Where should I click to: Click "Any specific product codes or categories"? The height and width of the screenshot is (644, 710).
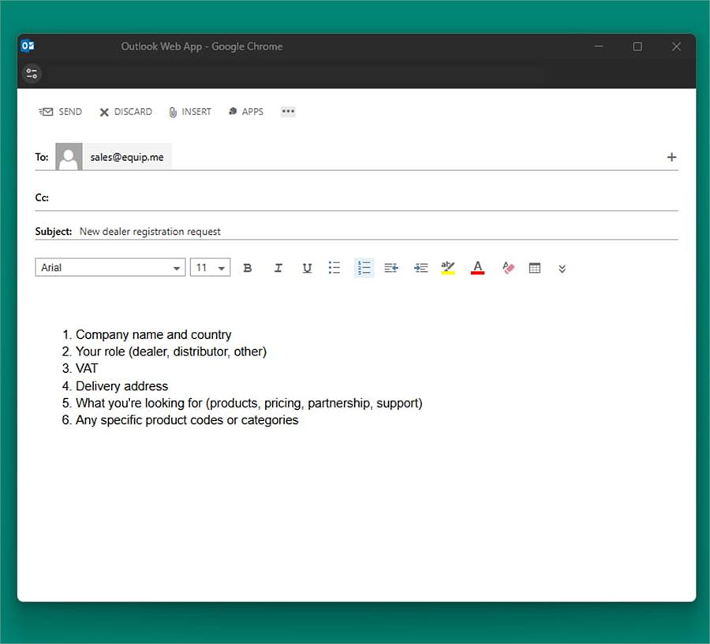tap(187, 420)
